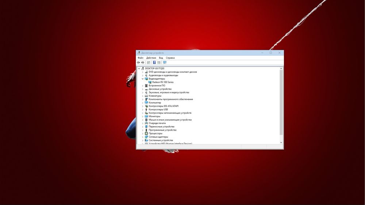Click the Forward arrow in toolbar
Viewport: 365px width, 205px height.
point(143,62)
